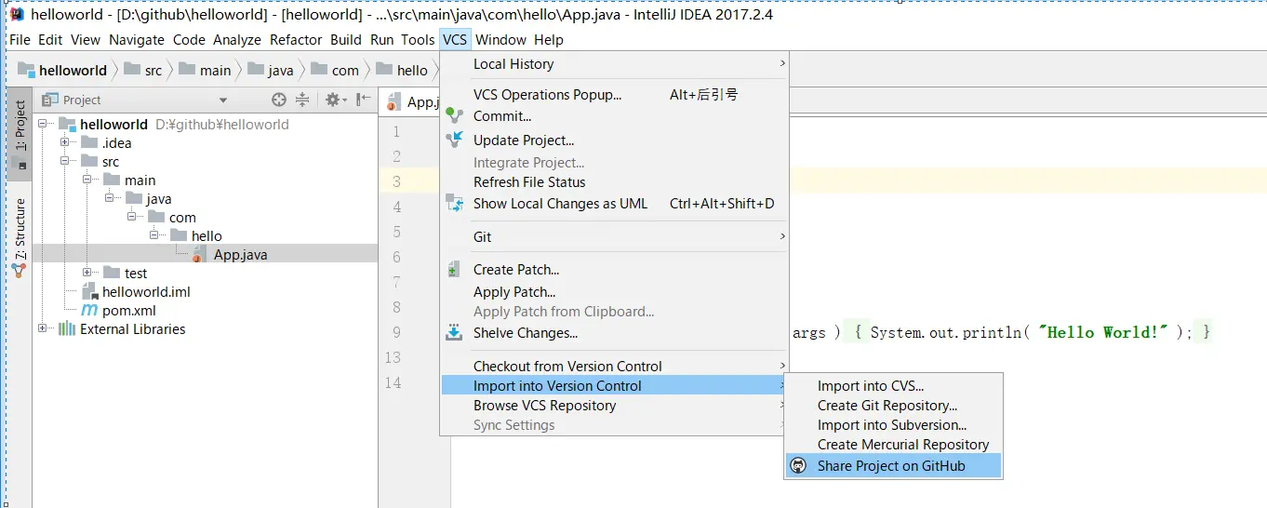Collapse the com package node

point(132,217)
